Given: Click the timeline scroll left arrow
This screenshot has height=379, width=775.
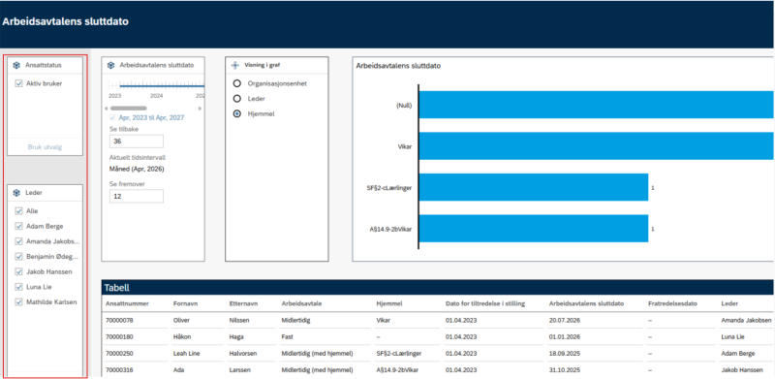Looking at the screenshot, I should [x=106, y=108].
